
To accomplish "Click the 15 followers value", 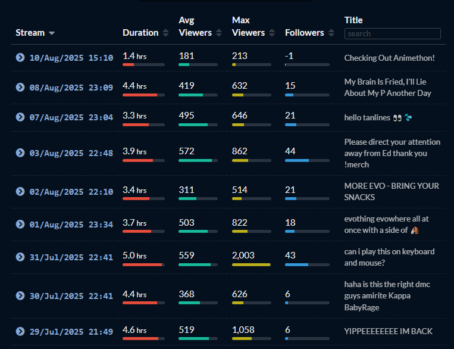I will (290, 86).
